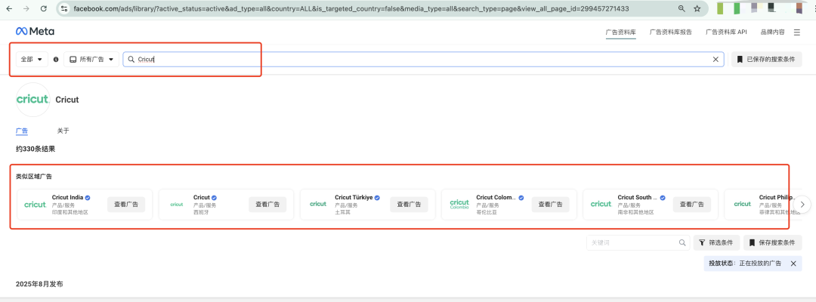This screenshot has width=816, height=302.
Task: Switch to the 广告资料库 tab
Action: (x=621, y=32)
